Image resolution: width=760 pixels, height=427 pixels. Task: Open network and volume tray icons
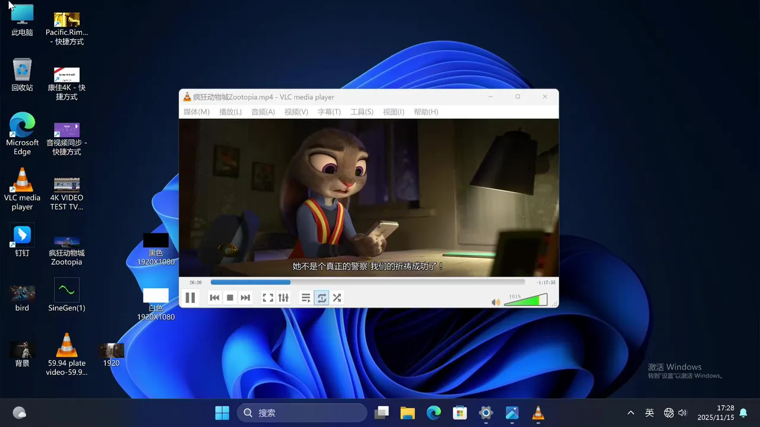click(676, 413)
